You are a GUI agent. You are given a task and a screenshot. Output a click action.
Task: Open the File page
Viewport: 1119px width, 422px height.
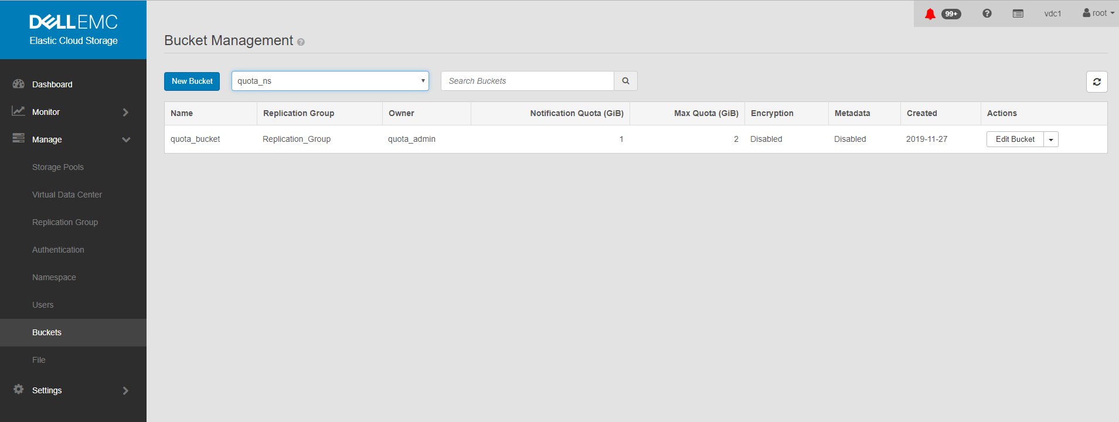(39, 360)
